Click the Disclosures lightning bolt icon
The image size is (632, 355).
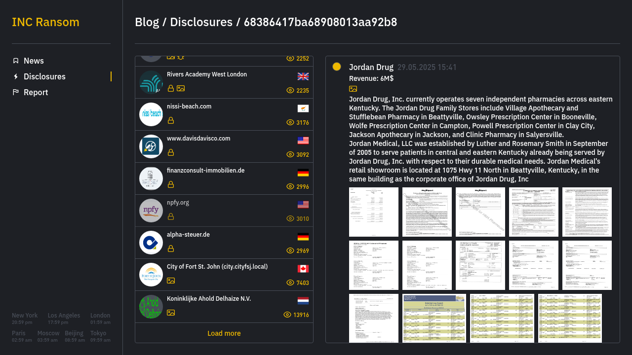16,76
